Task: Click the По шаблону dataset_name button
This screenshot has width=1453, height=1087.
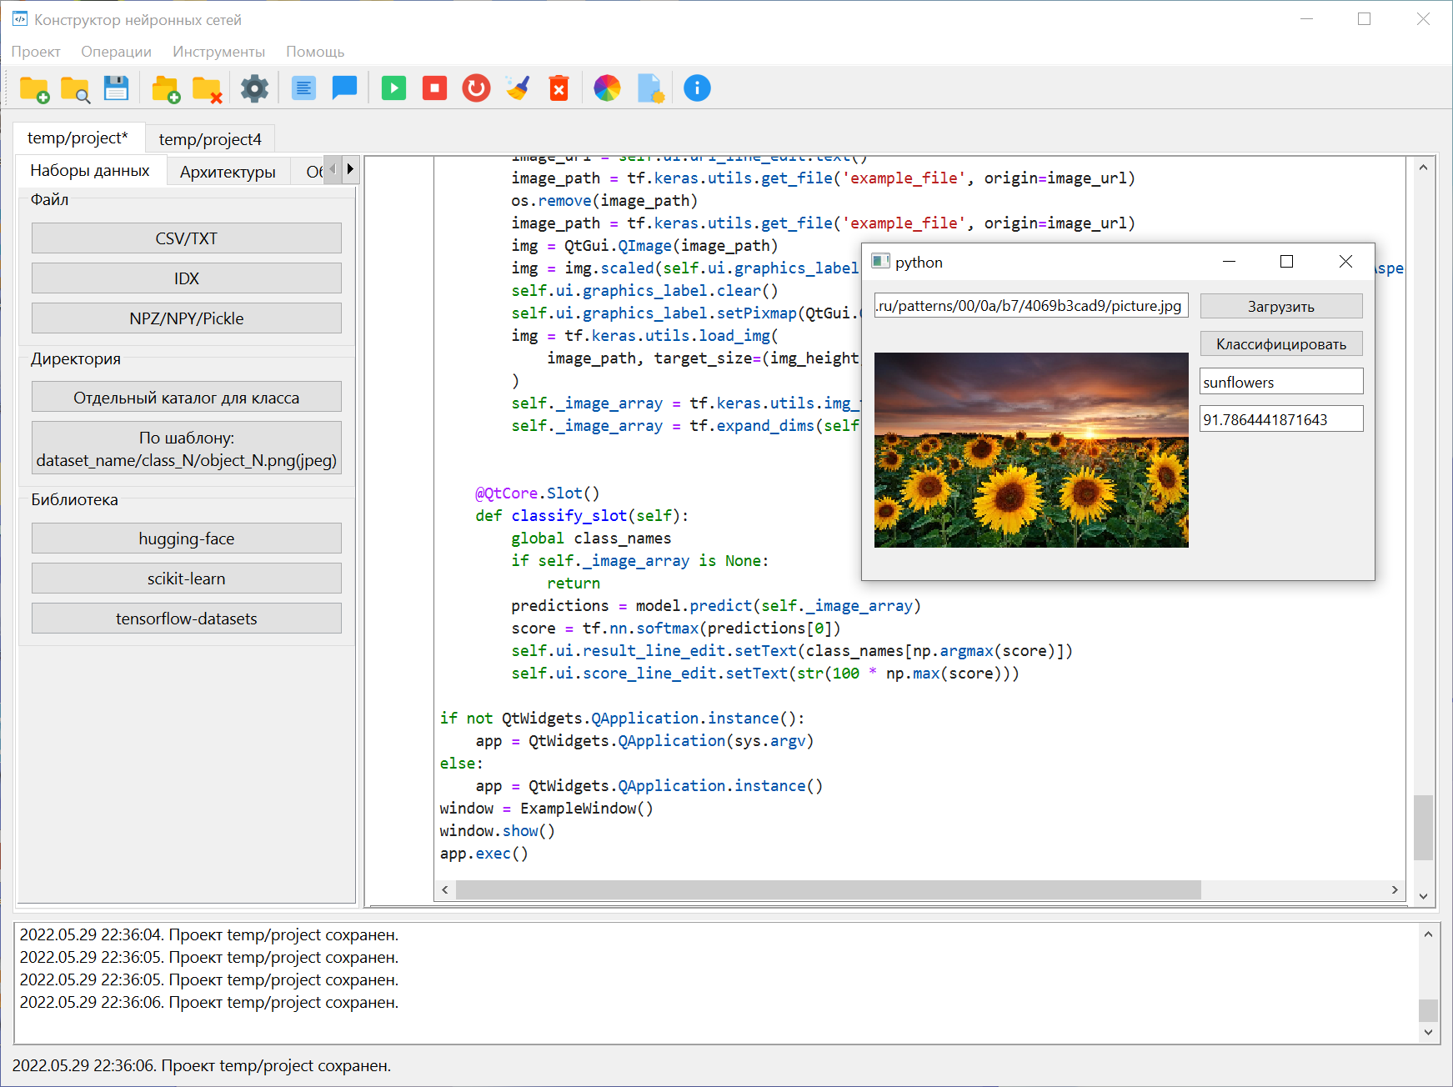Action: 187,449
